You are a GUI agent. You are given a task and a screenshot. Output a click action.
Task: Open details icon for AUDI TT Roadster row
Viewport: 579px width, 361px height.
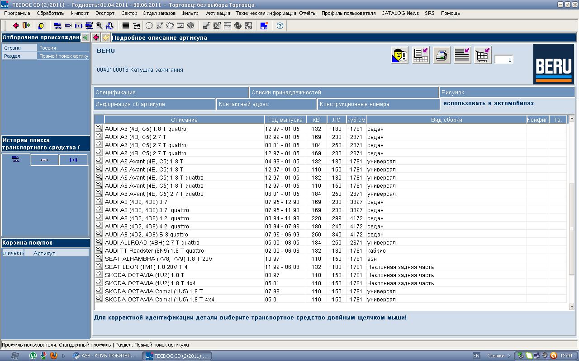click(99, 250)
